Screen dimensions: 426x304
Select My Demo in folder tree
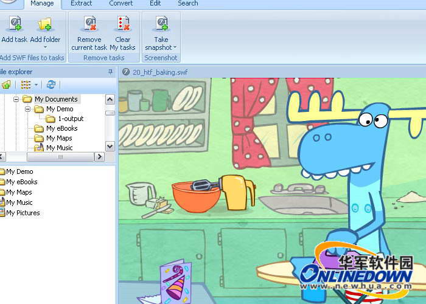point(60,109)
